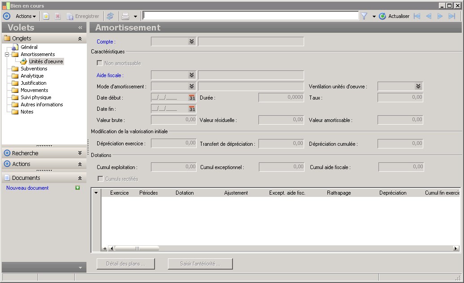The width and height of the screenshot is (464, 283).
Task: Open the Date fin calendar icon
Action: tap(192, 109)
